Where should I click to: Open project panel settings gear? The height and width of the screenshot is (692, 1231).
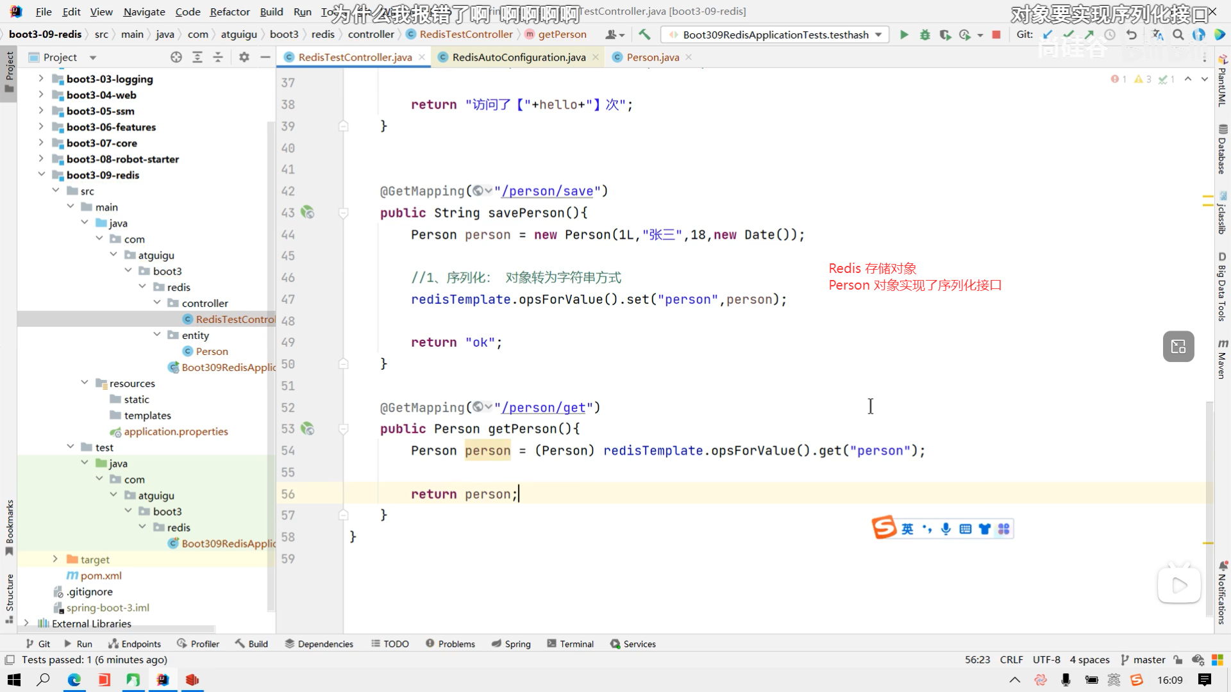(x=244, y=57)
